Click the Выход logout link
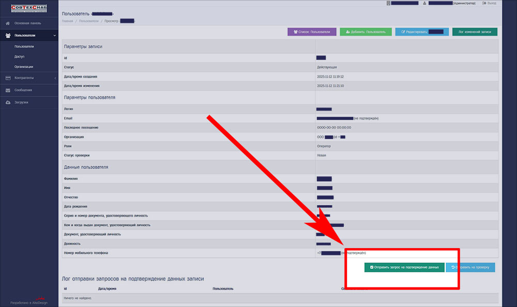 click(490, 3)
